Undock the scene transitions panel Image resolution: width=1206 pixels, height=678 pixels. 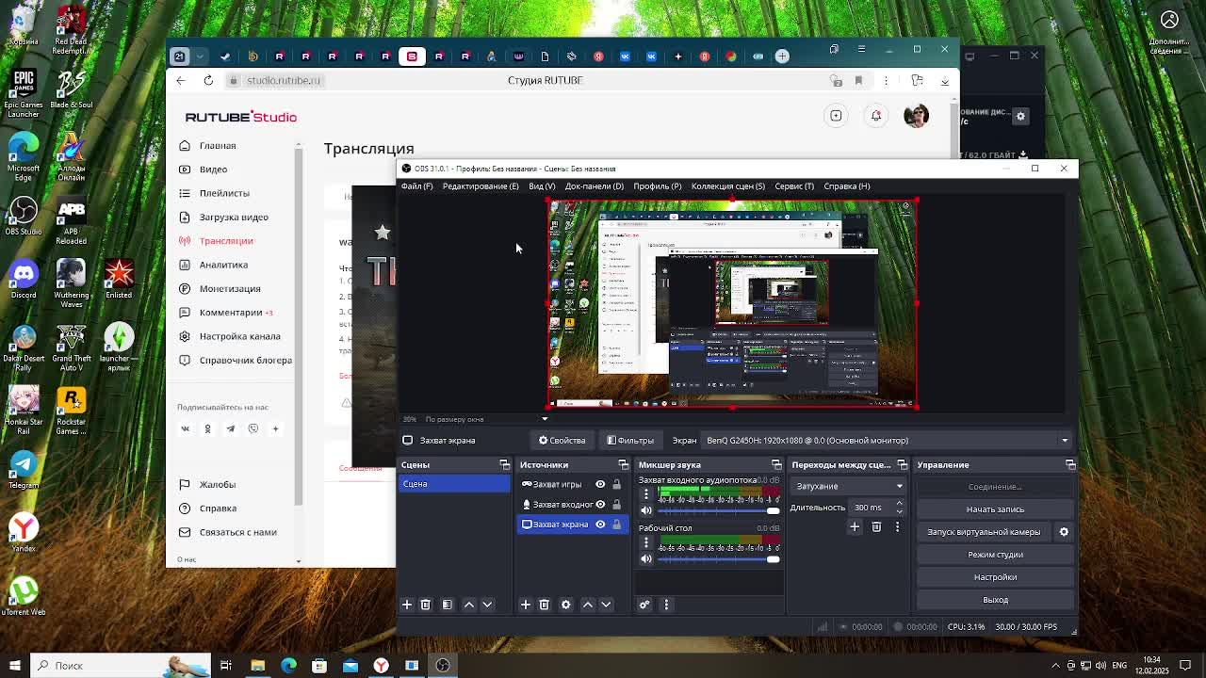coord(902,465)
